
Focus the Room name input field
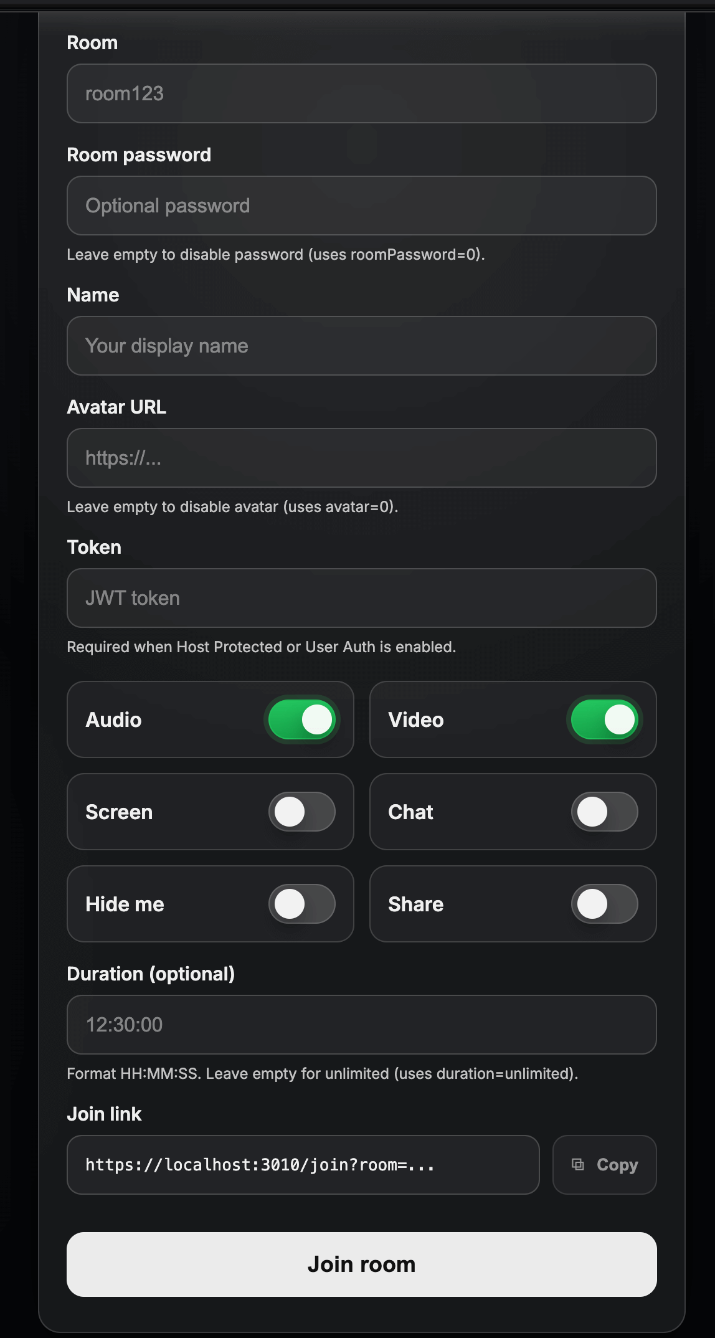361,93
